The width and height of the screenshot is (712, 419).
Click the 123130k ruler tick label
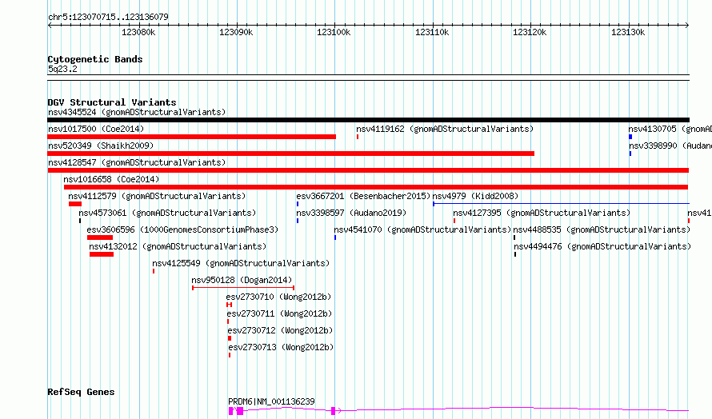(x=627, y=32)
